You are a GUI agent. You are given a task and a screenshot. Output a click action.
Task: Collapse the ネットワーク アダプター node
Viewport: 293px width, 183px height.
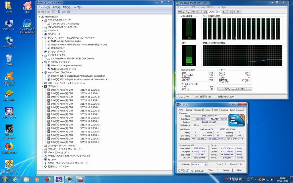42,72
